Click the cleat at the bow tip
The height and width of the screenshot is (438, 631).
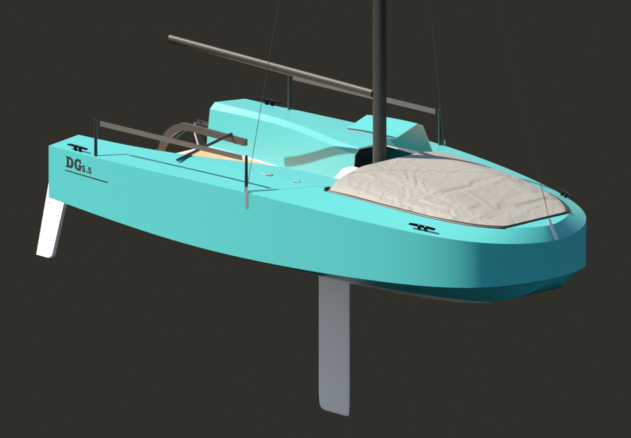(x=564, y=193)
